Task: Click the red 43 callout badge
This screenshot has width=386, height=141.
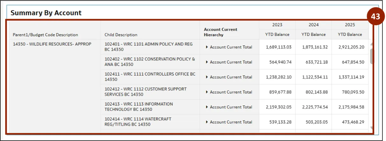Action: coord(375,17)
